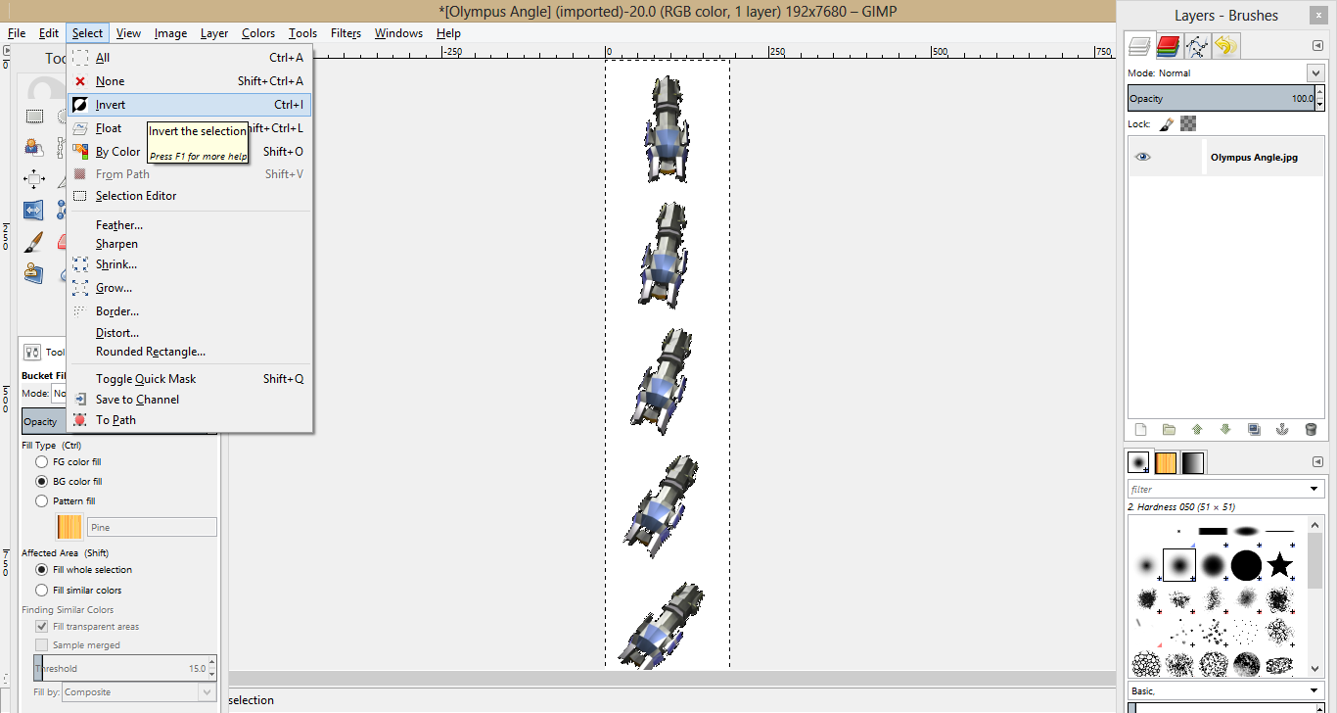Toggle Sample merged checkbox
Screen dimensions: 1337x713
[x=42, y=644]
